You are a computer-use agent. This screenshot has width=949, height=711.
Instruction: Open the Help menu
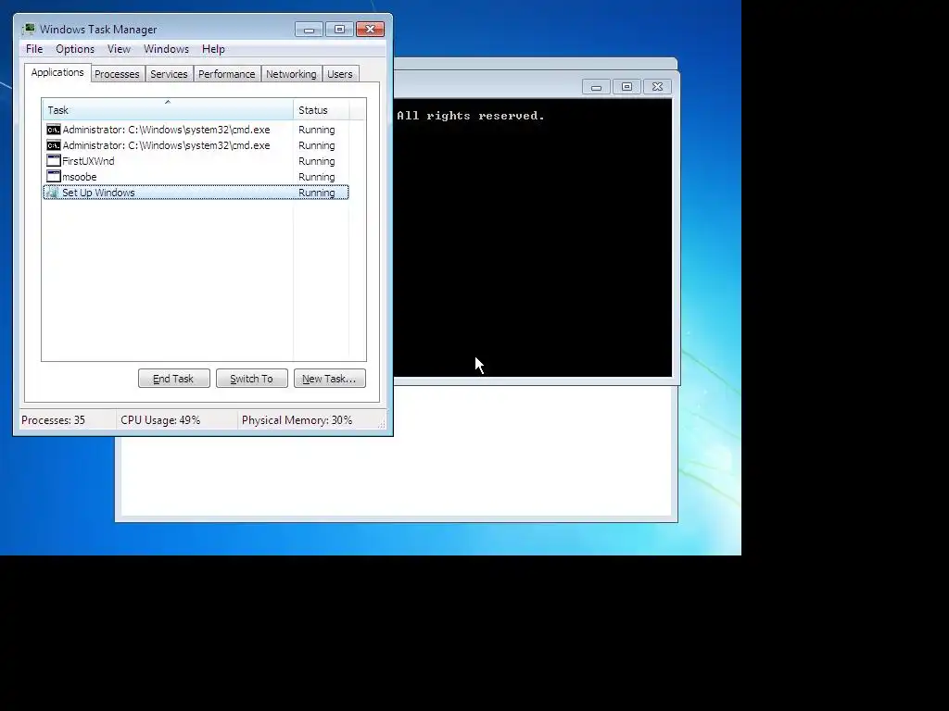pos(213,49)
